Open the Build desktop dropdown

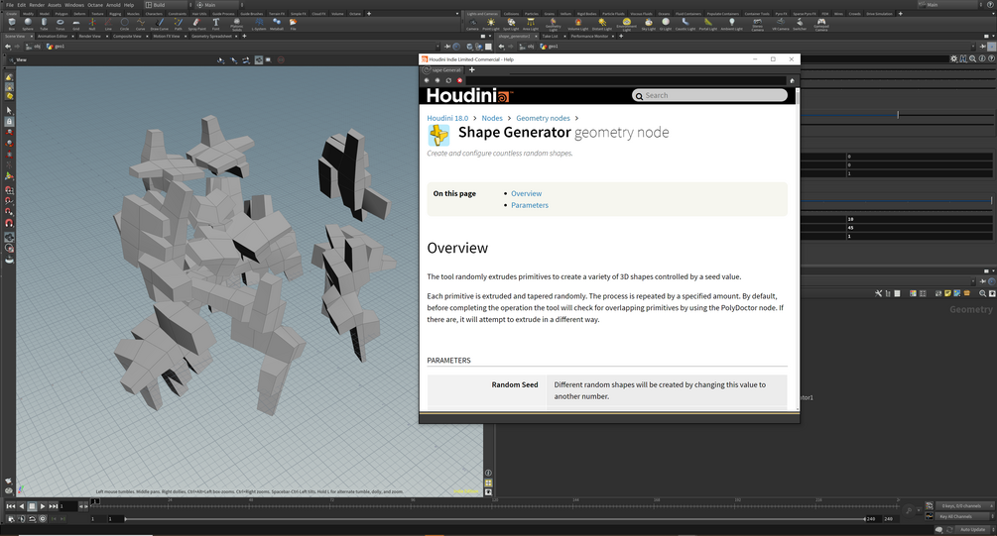point(167,4)
